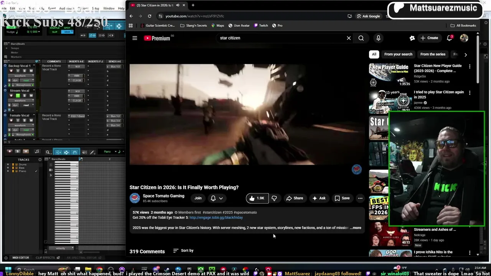491x276 pixels.
Task: Record-enable the Backup Vocal 1 track
Action: coord(11,71)
